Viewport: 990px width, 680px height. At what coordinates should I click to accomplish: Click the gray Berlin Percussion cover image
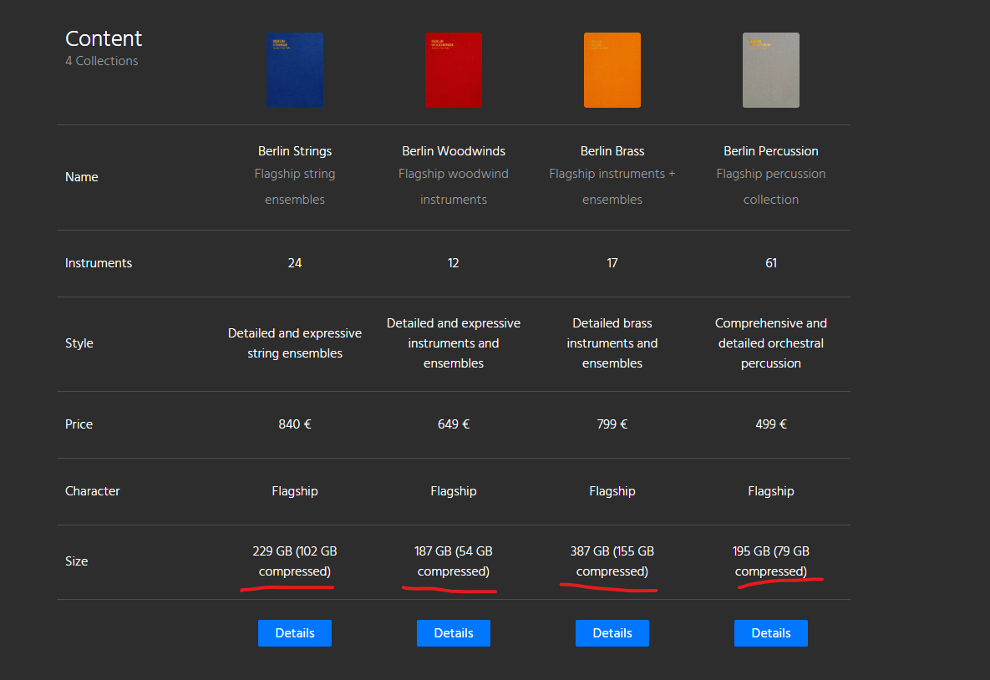771,70
